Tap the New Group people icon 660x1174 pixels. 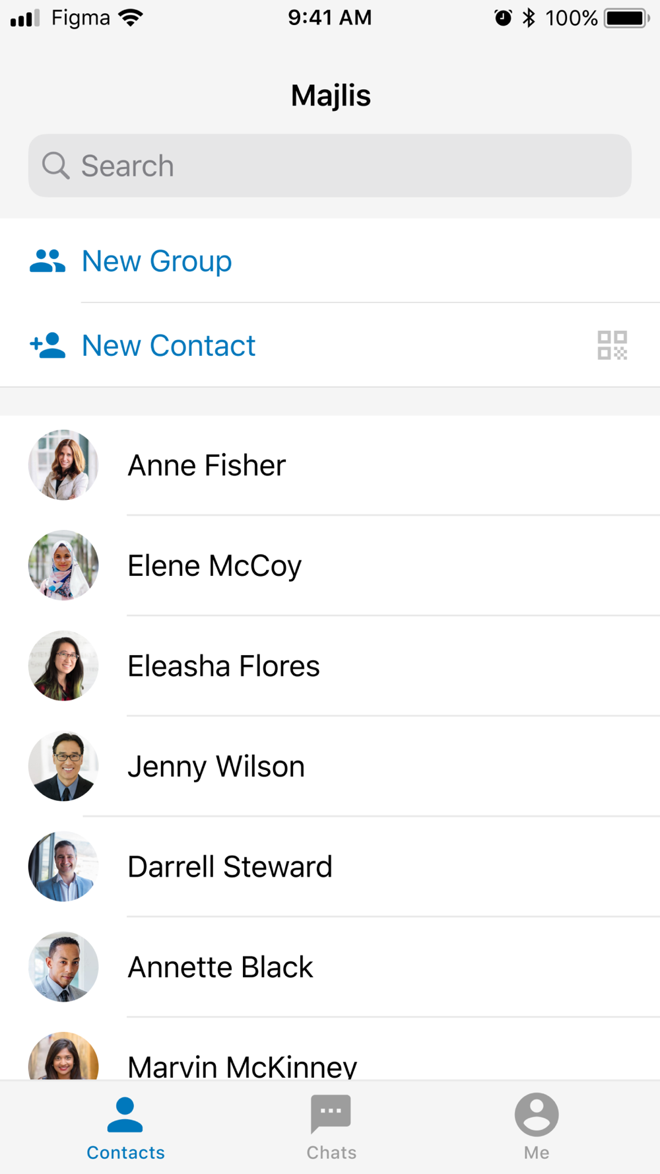tap(48, 261)
